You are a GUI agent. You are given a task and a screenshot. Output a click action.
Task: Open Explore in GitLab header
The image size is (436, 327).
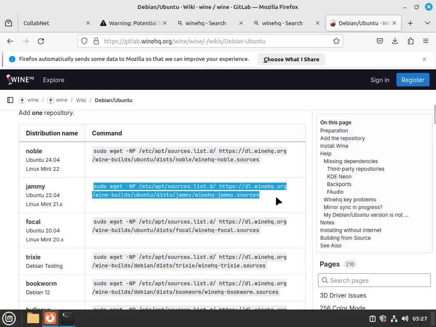pos(54,80)
